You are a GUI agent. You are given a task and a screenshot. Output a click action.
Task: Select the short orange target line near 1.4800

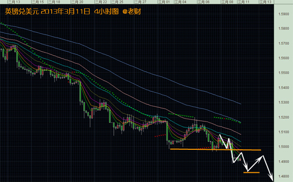251,172
